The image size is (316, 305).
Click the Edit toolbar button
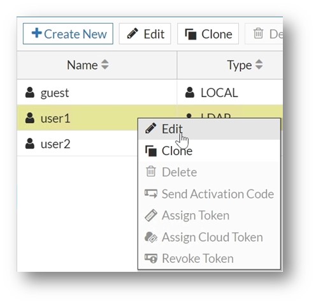point(145,34)
